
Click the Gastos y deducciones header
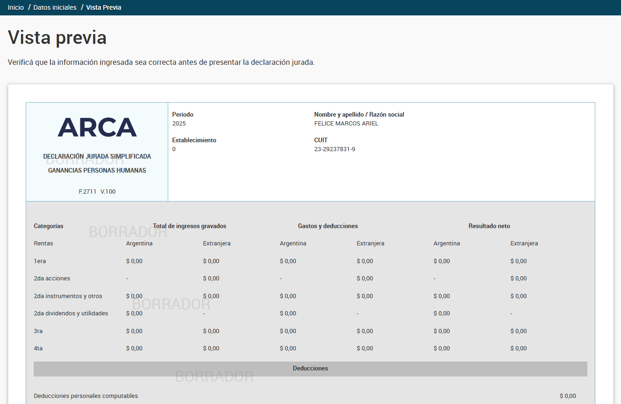[328, 226]
